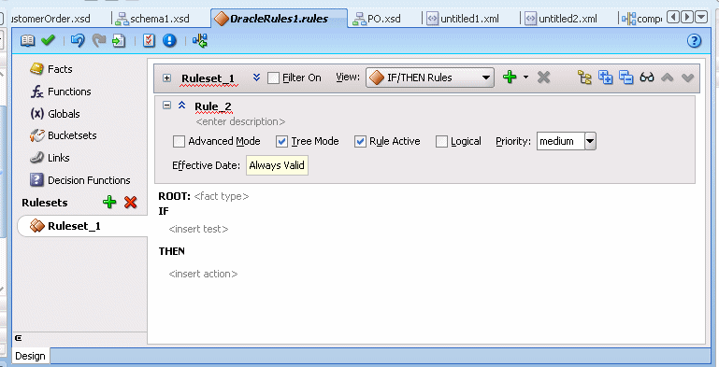Open the View IF/THEN Rules dropdown
Image resolution: width=719 pixels, height=367 pixels.
[x=430, y=78]
